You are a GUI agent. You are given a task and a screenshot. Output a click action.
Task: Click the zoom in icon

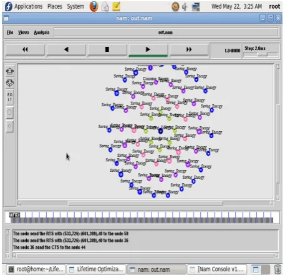pos(10,71)
